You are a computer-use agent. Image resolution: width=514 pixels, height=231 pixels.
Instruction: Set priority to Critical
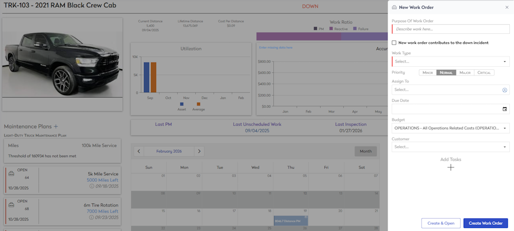(484, 72)
